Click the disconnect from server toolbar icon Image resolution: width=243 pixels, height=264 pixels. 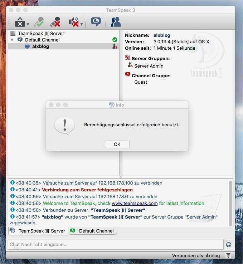tap(20, 22)
